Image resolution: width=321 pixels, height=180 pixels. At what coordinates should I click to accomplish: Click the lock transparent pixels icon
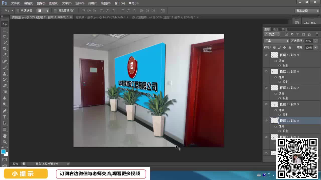click(x=274, y=47)
